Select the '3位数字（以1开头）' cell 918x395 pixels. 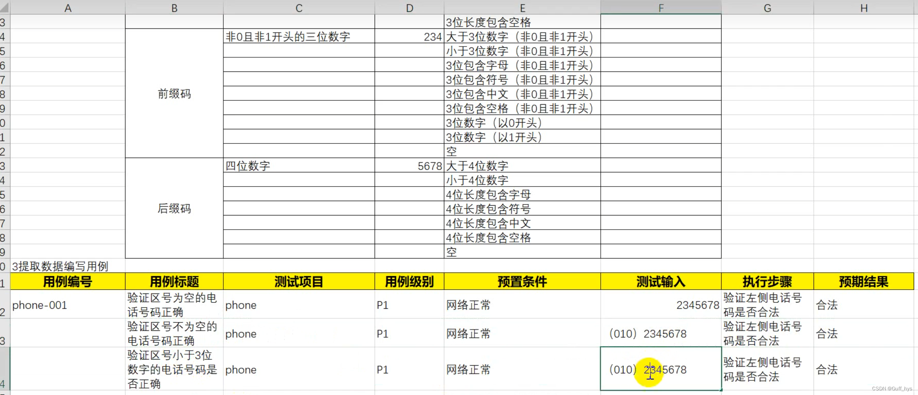(522, 137)
